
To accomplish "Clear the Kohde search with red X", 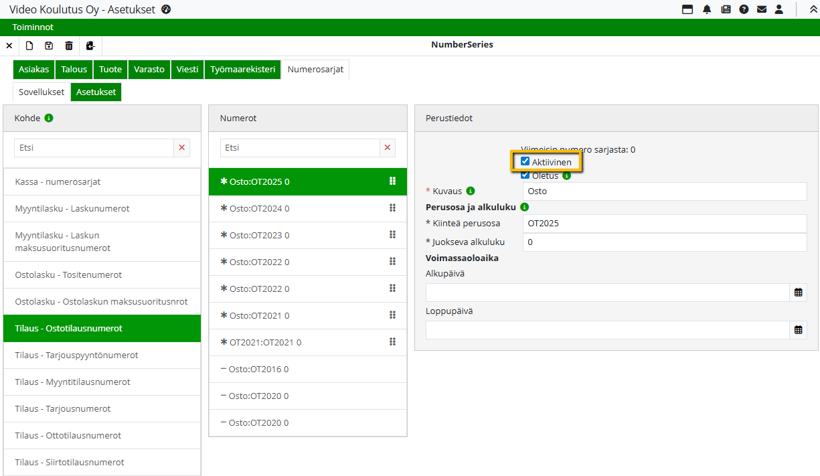I will 182,148.
